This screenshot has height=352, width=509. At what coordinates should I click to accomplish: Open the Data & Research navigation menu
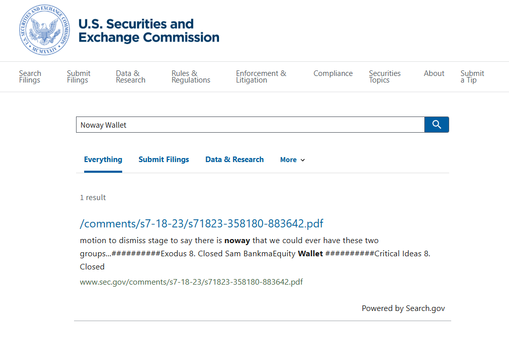pyautogui.click(x=130, y=76)
